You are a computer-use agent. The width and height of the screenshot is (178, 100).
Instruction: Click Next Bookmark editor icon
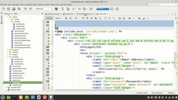pos(110,18)
